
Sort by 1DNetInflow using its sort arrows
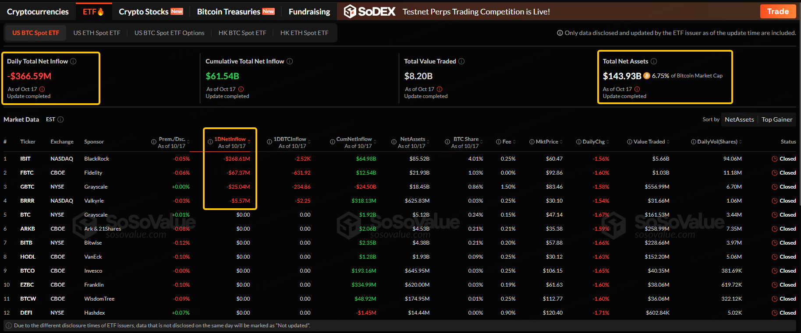point(249,142)
